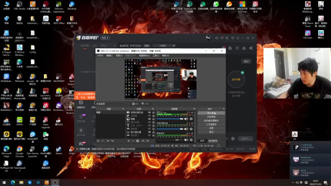
Task: Click the pencil edit icon beside stream title
Action: click(x=174, y=45)
